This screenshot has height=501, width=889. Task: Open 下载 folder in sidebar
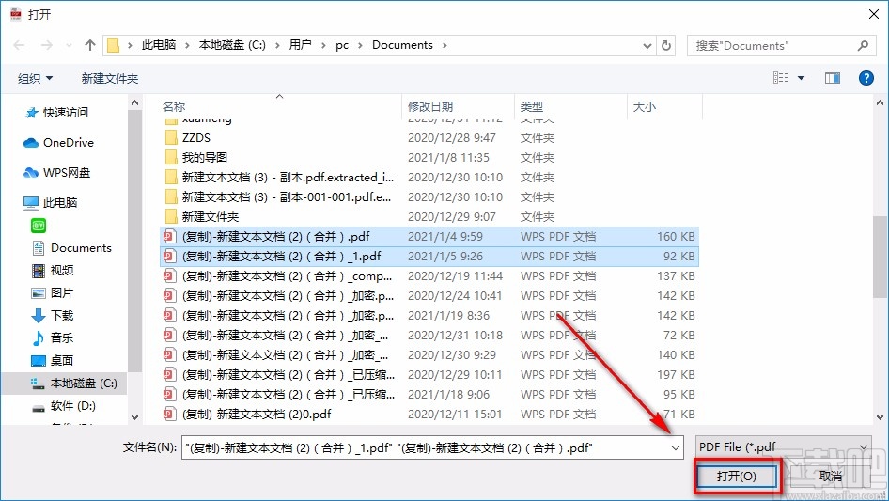(x=53, y=316)
